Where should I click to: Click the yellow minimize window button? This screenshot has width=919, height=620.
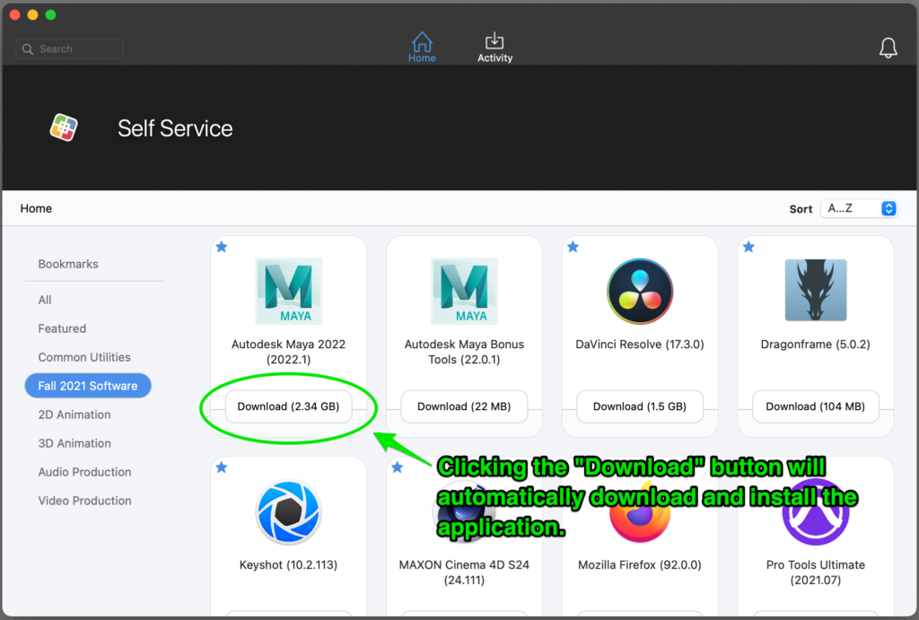coord(33,14)
